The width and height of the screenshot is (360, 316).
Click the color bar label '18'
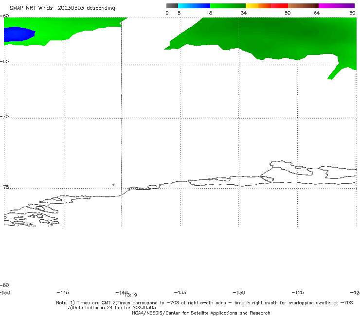[209, 13]
